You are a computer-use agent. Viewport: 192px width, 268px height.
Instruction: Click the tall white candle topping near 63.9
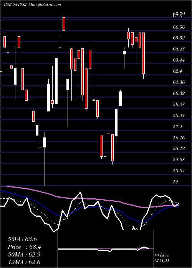point(56,81)
